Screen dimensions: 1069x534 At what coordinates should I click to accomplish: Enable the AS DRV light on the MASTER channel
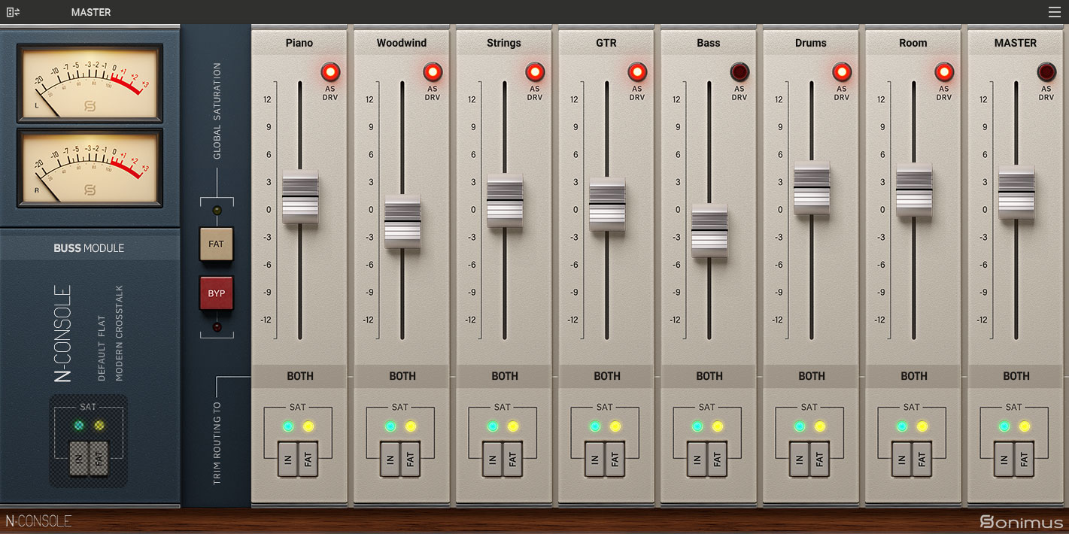tap(1046, 72)
